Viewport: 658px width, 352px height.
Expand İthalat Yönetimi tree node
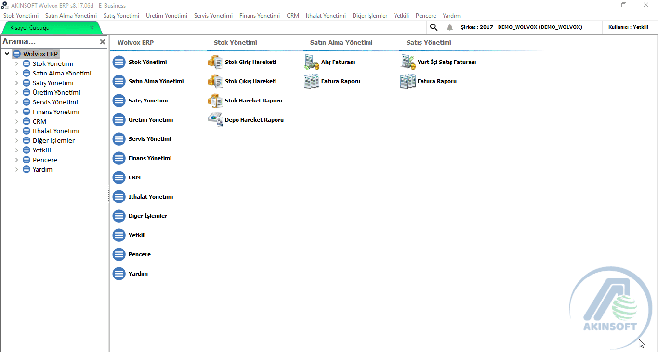coord(16,131)
